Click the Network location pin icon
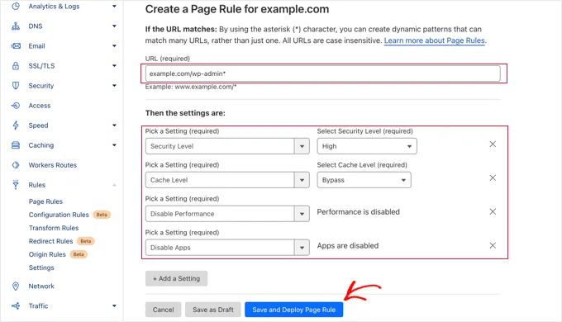 [x=16, y=286]
